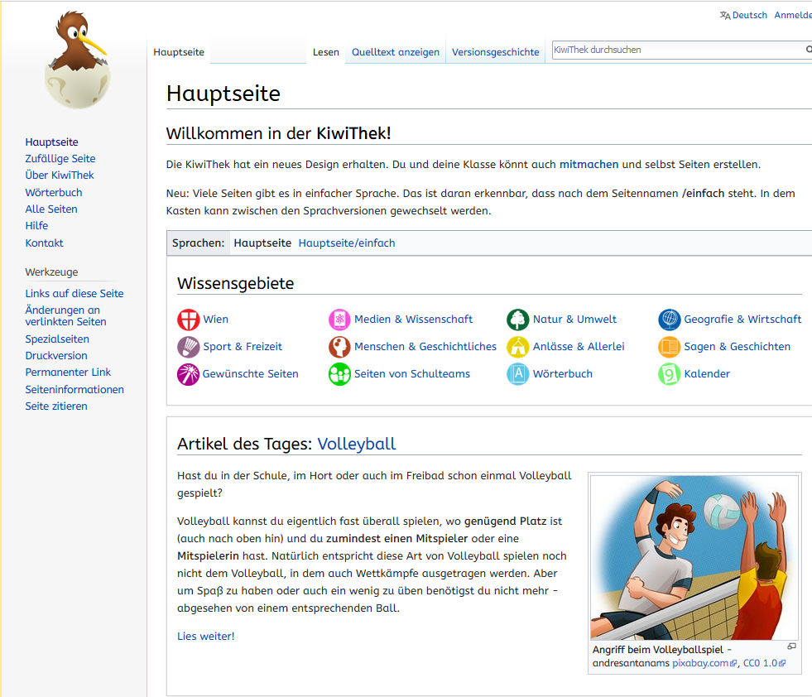The image size is (812, 697).
Task: Open Hilfe sidebar link
Action: 36,226
